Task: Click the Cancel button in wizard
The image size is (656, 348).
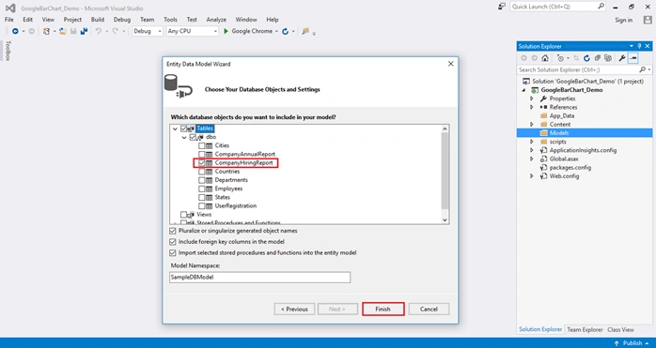Action: coord(429,310)
